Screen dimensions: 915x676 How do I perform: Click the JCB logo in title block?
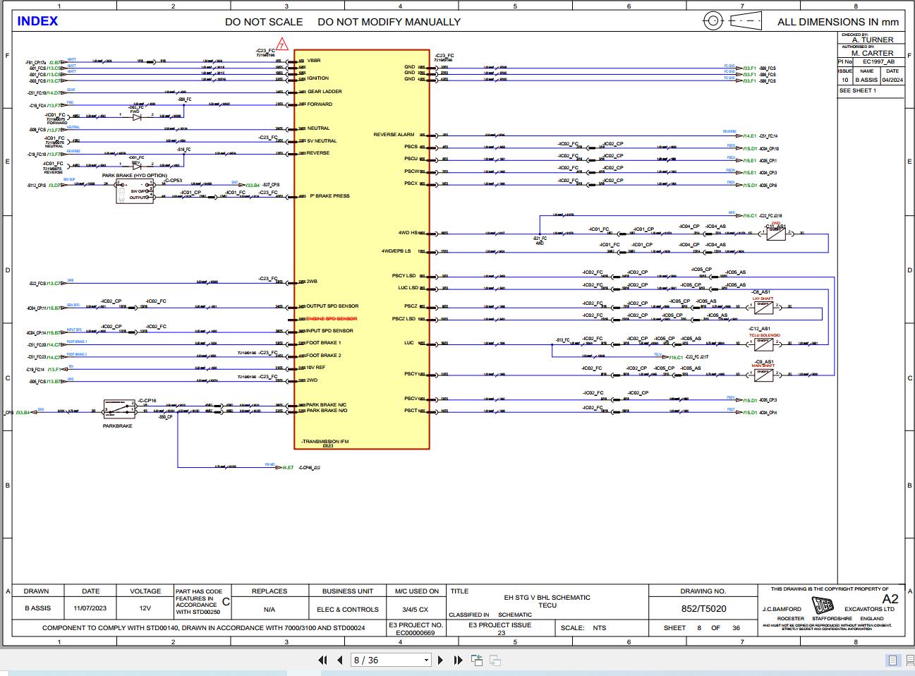823,607
